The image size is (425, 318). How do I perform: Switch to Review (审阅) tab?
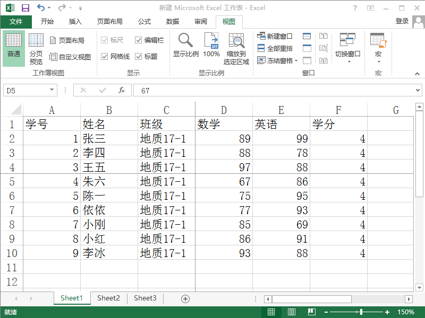[x=201, y=22]
